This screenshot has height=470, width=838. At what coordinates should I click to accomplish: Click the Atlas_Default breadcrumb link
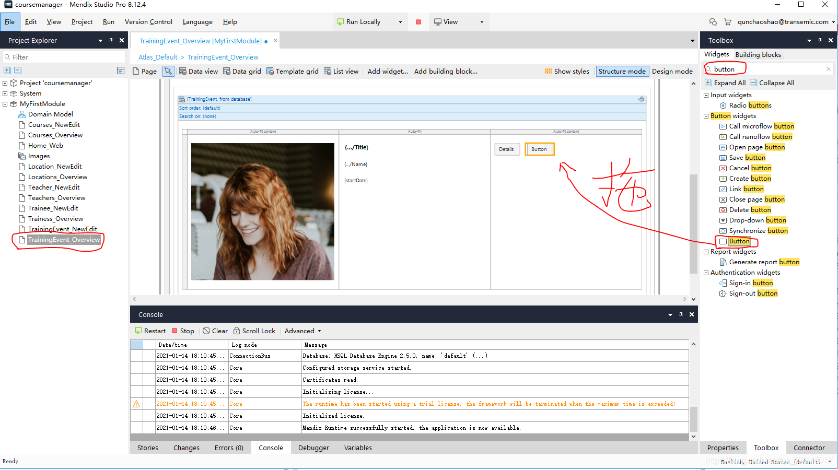(x=158, y=57)
